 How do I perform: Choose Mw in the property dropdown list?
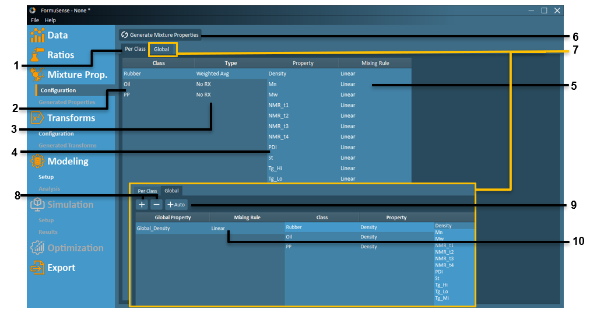point(454,239)
